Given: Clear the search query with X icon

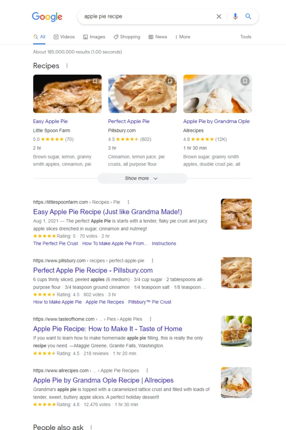Looking at the screenshot, I should (x=219, y=16).
